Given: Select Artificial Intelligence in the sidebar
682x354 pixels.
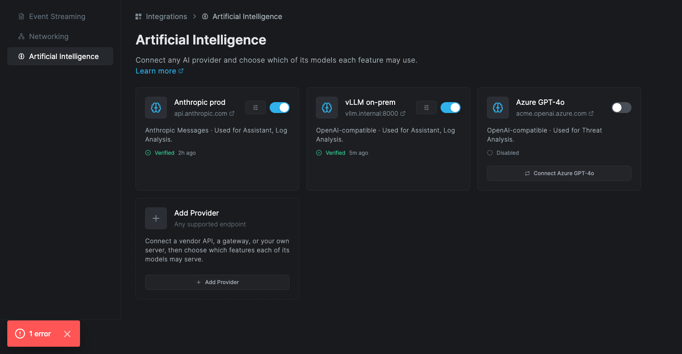Looking at the screenshot, I should coord(60,57).
